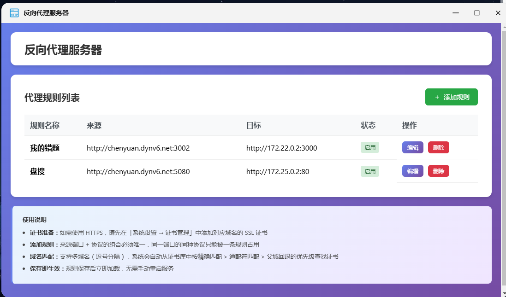Edit the 我的错题 rule
The height and width of the screenshot is (297, 506).
click(x=412, y=147)
